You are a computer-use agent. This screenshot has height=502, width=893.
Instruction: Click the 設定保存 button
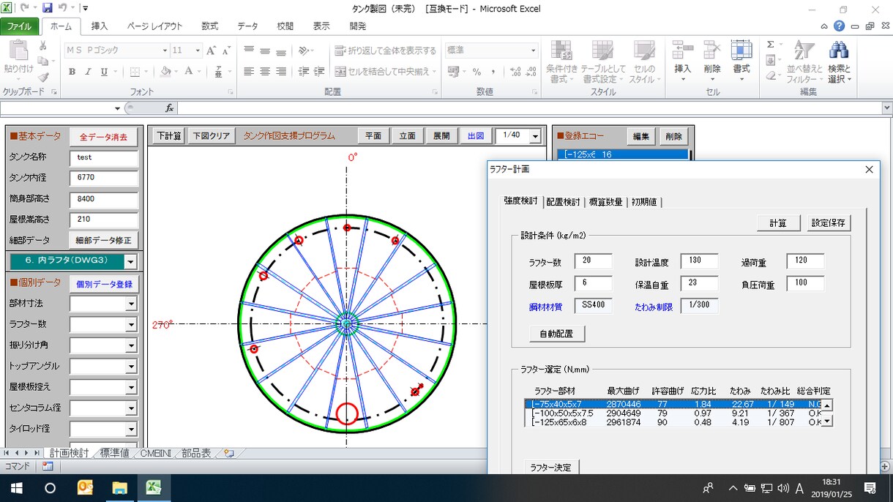pyautogui.click(x=828, y=223)
